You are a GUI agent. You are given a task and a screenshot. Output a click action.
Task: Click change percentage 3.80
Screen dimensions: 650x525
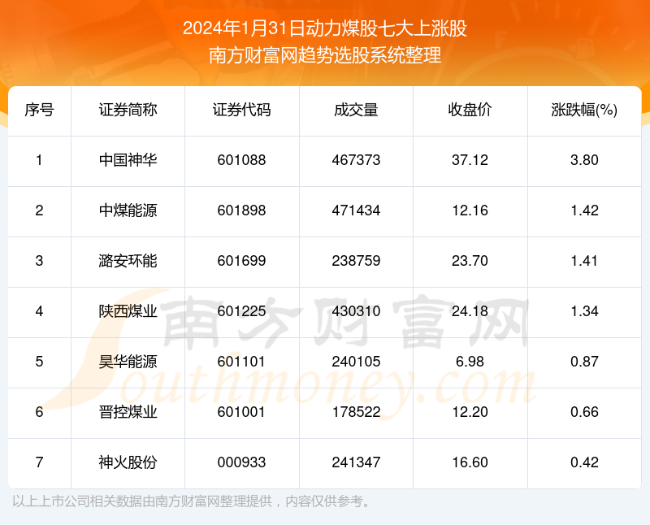(x=584, y=160)
